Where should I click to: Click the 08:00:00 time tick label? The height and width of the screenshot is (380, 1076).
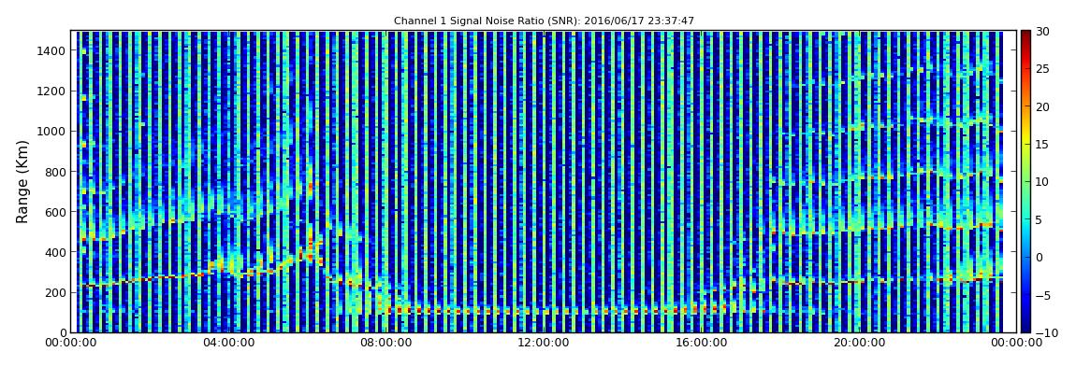385,343
